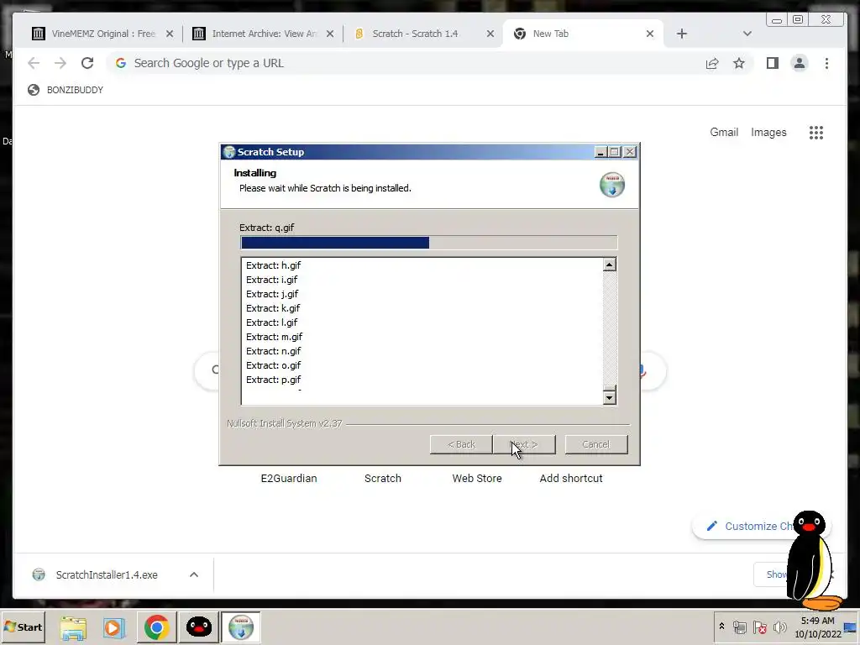Open volume tray icon
This screenshot has height=645, width=860.
[779, 627]
